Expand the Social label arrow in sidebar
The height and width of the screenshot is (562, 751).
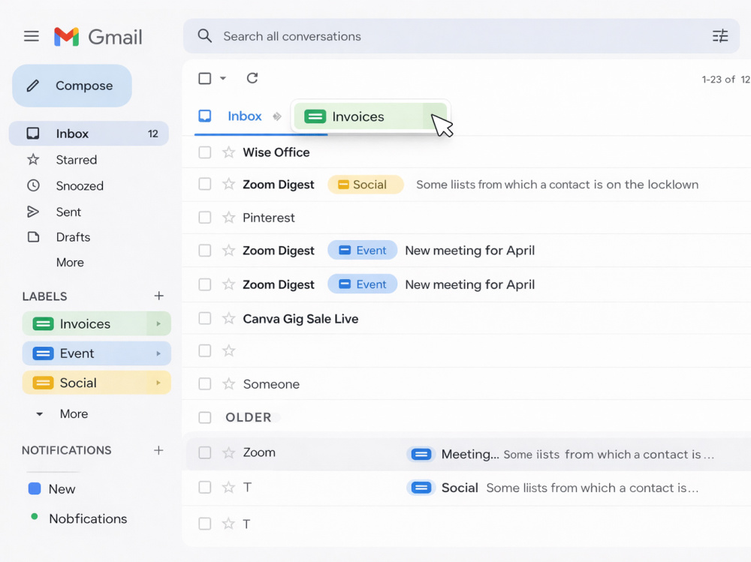[x=158, y=383]
